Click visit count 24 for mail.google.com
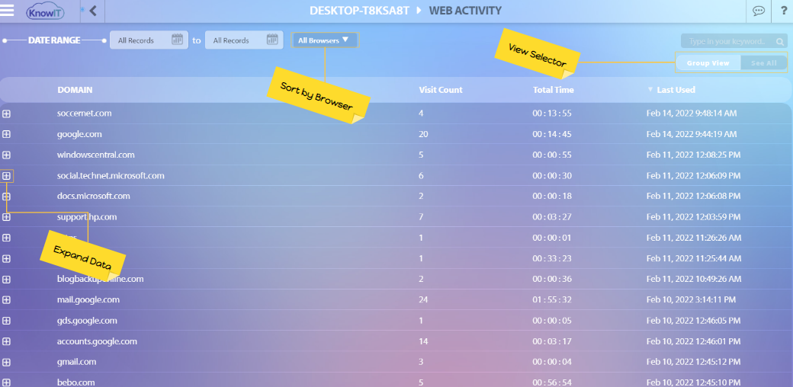Screen dimensions: 793x387 click(423, 299)
